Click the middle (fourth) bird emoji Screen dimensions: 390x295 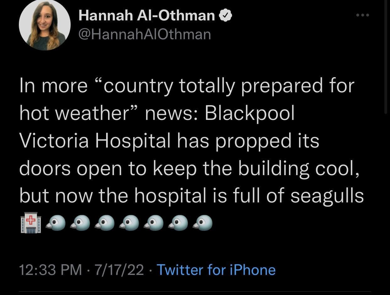(129, 223)
